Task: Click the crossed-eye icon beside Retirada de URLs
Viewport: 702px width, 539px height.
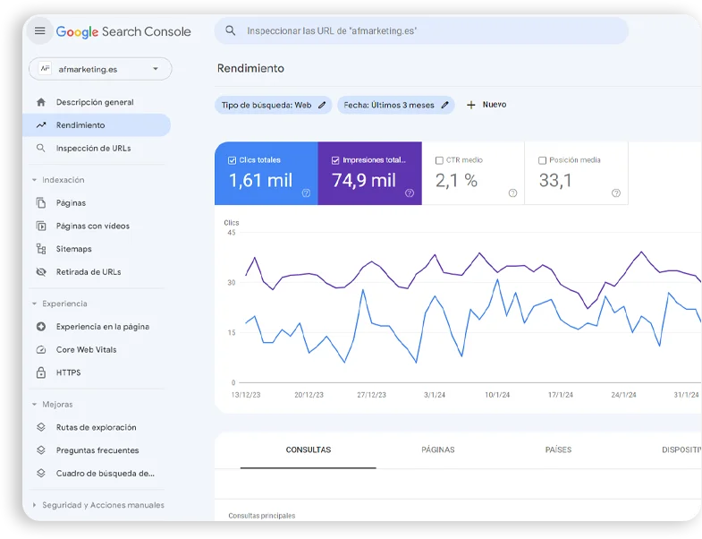Action: point(41,272)
